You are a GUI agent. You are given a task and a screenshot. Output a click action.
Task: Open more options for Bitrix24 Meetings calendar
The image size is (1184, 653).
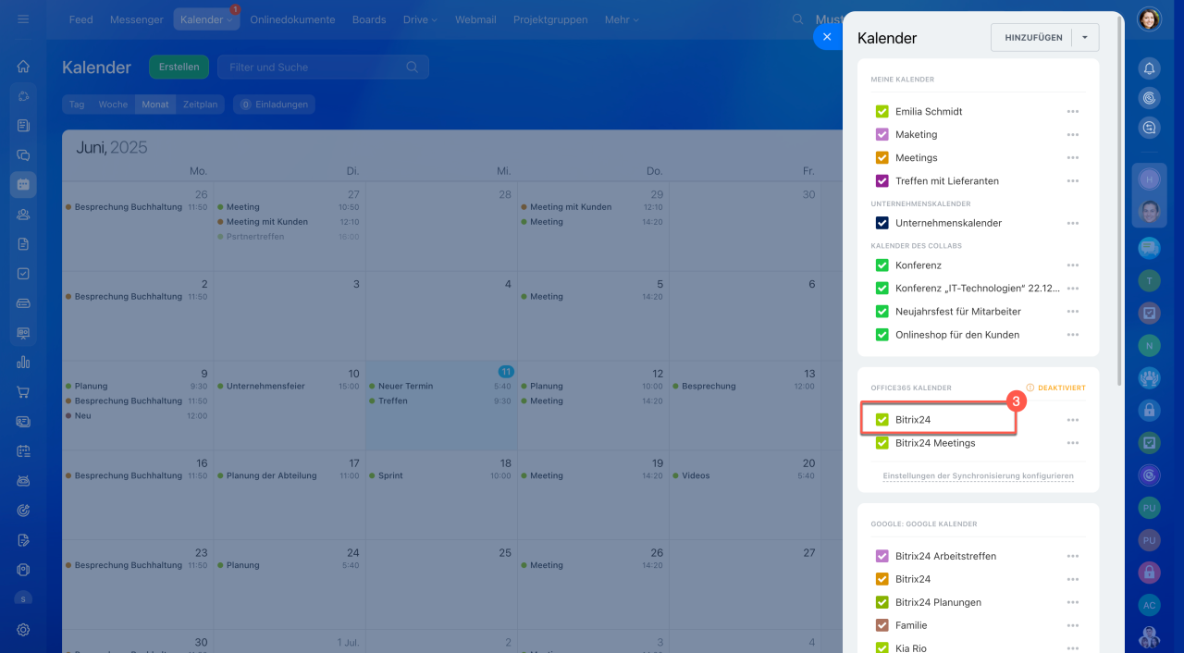pos(1072,443)
